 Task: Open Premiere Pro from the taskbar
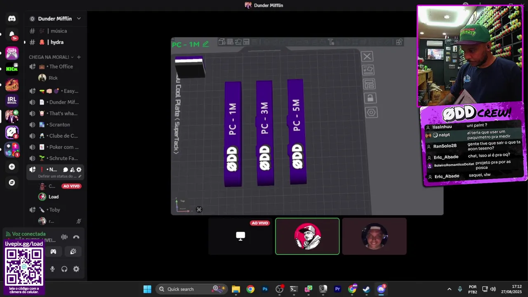click(x=337, y=289)
